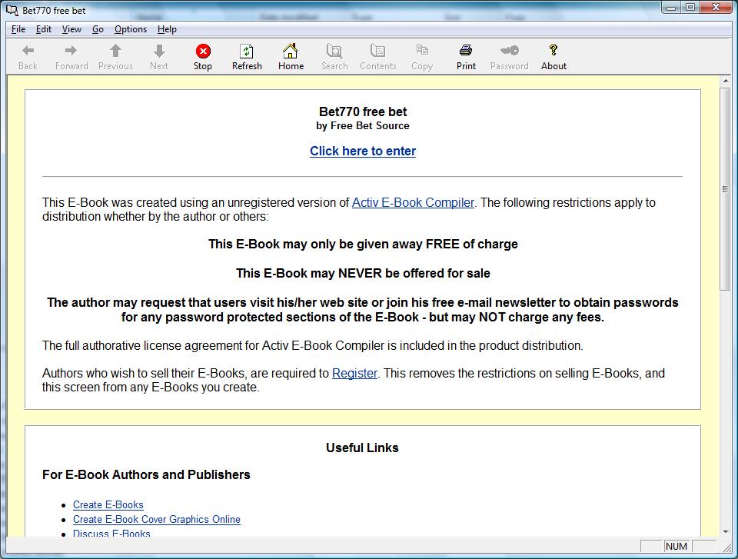Click the NUM status bar indicator
The height and width of the screenshot is (559, 738).
click(676, 546)
